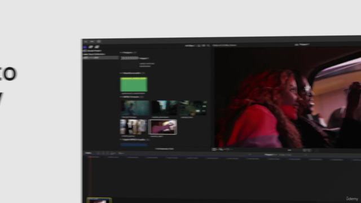Open the clip filter dropdown above the browser

(190, 46)
